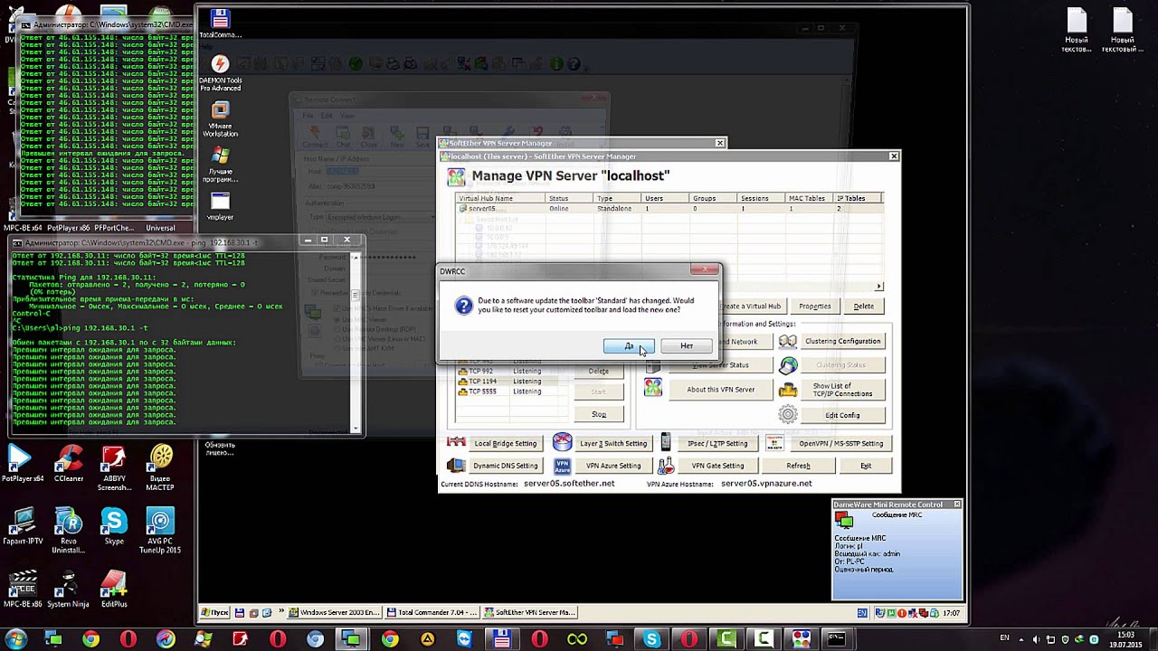
Task: Open the remote Пуск start button
Action: tap(215, 612)
